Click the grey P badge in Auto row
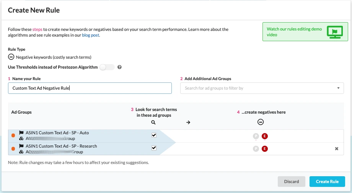The width and height of the screenshot is (352, 193). pyautogui.click(x=256, y=136)
